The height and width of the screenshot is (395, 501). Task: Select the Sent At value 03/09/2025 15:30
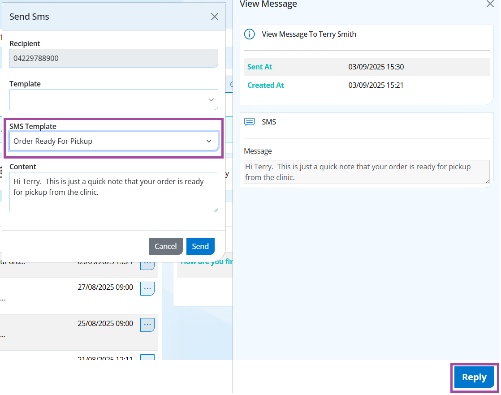376,67
